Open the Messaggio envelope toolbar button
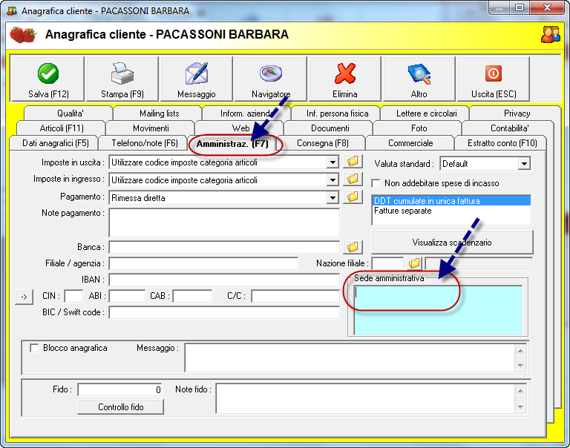 pyautogui.click(x=196, y=79)
